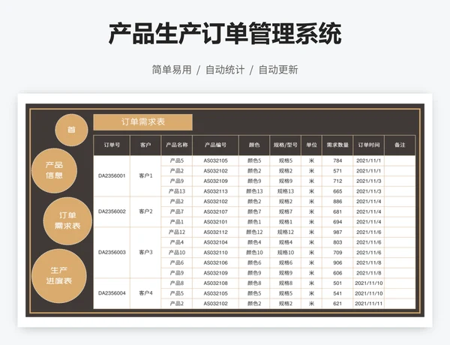Select product code AS032101
This screenshot has height=345, width=450.
coord(215,222)
